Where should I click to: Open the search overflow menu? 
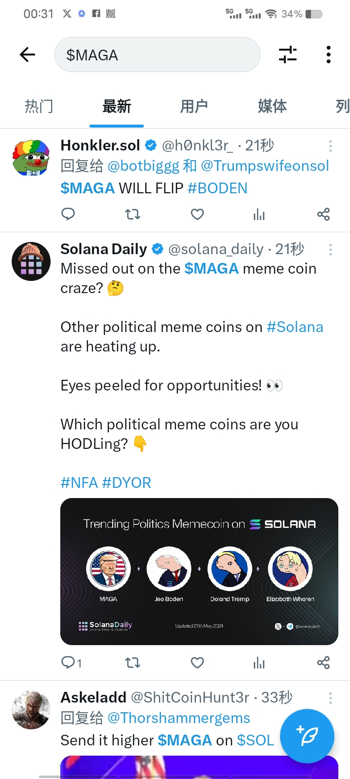(x=329, y=55)
